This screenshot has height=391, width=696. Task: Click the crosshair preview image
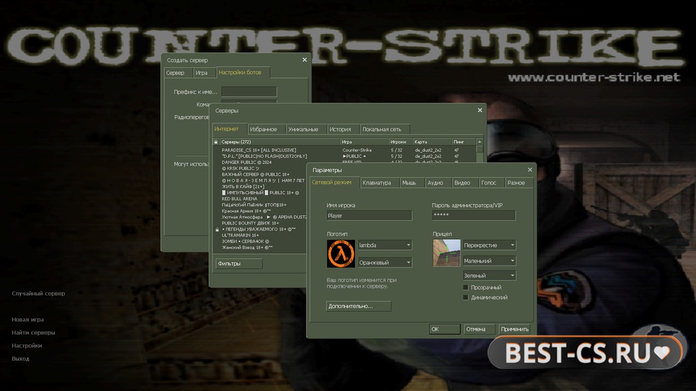(x=447, y=253)
